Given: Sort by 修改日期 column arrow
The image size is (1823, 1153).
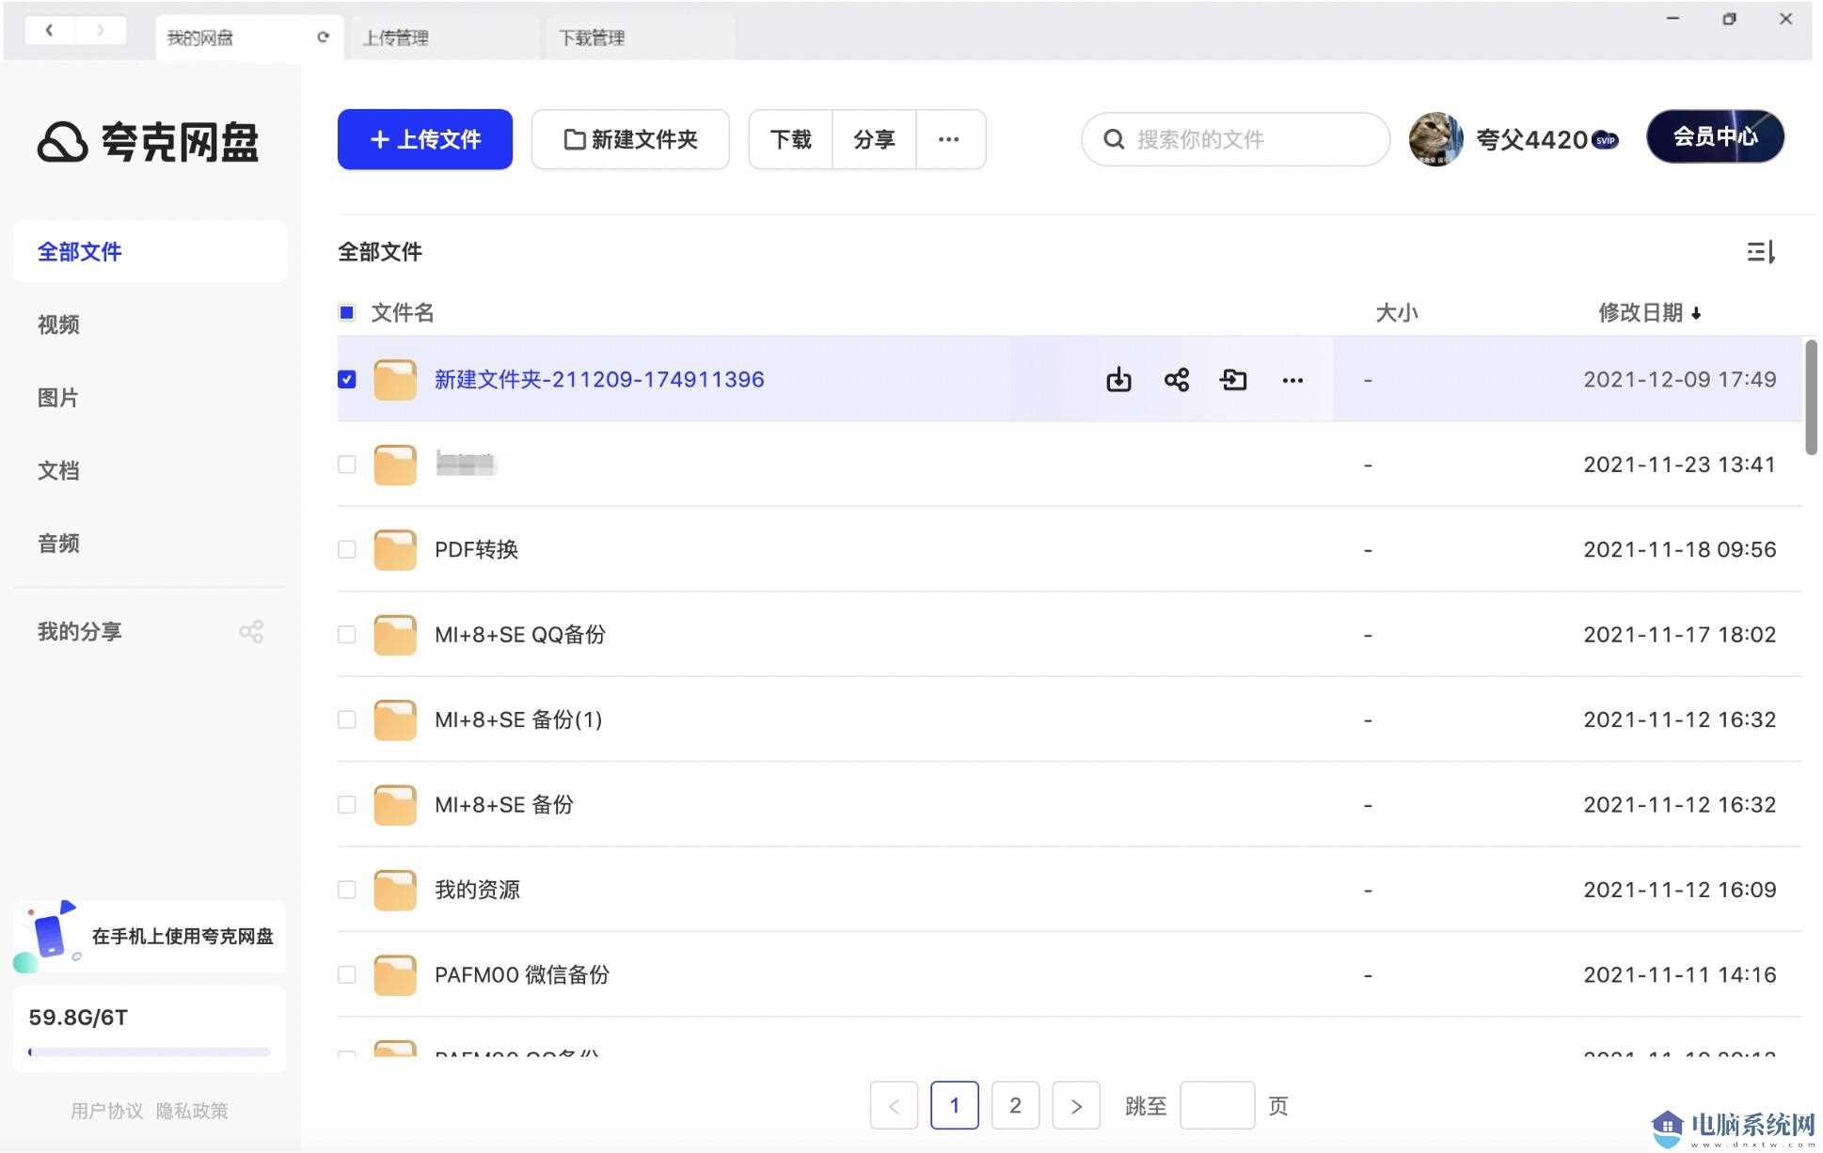Looking at the screenshot, I should click(x=1696, y=313).
